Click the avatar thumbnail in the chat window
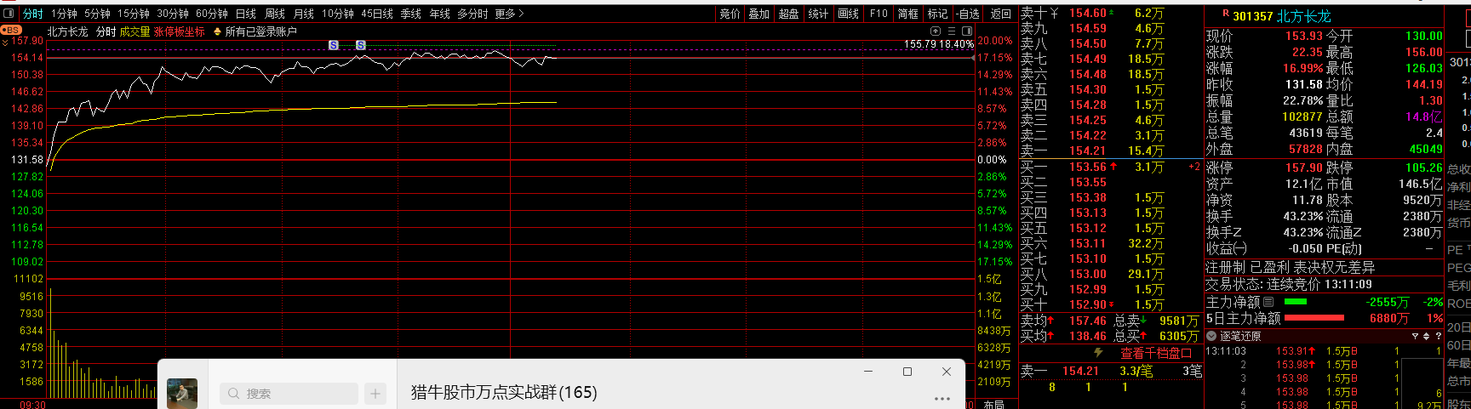The image size is (1471, 409). click(182, 394)
